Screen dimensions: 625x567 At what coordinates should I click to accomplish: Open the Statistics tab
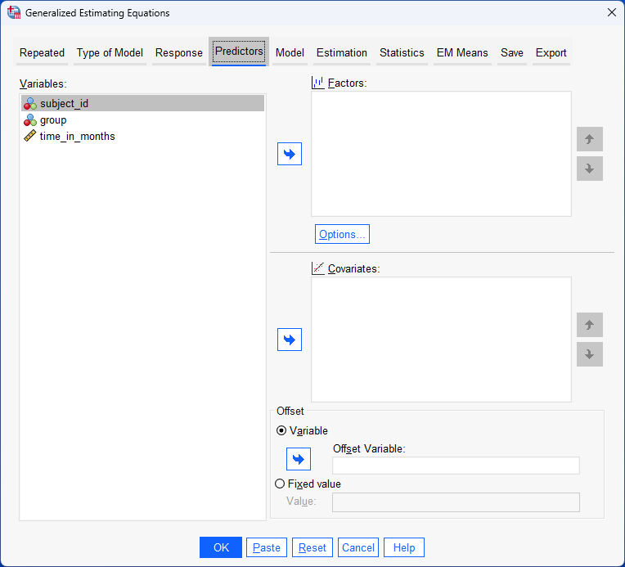point(402,52)
